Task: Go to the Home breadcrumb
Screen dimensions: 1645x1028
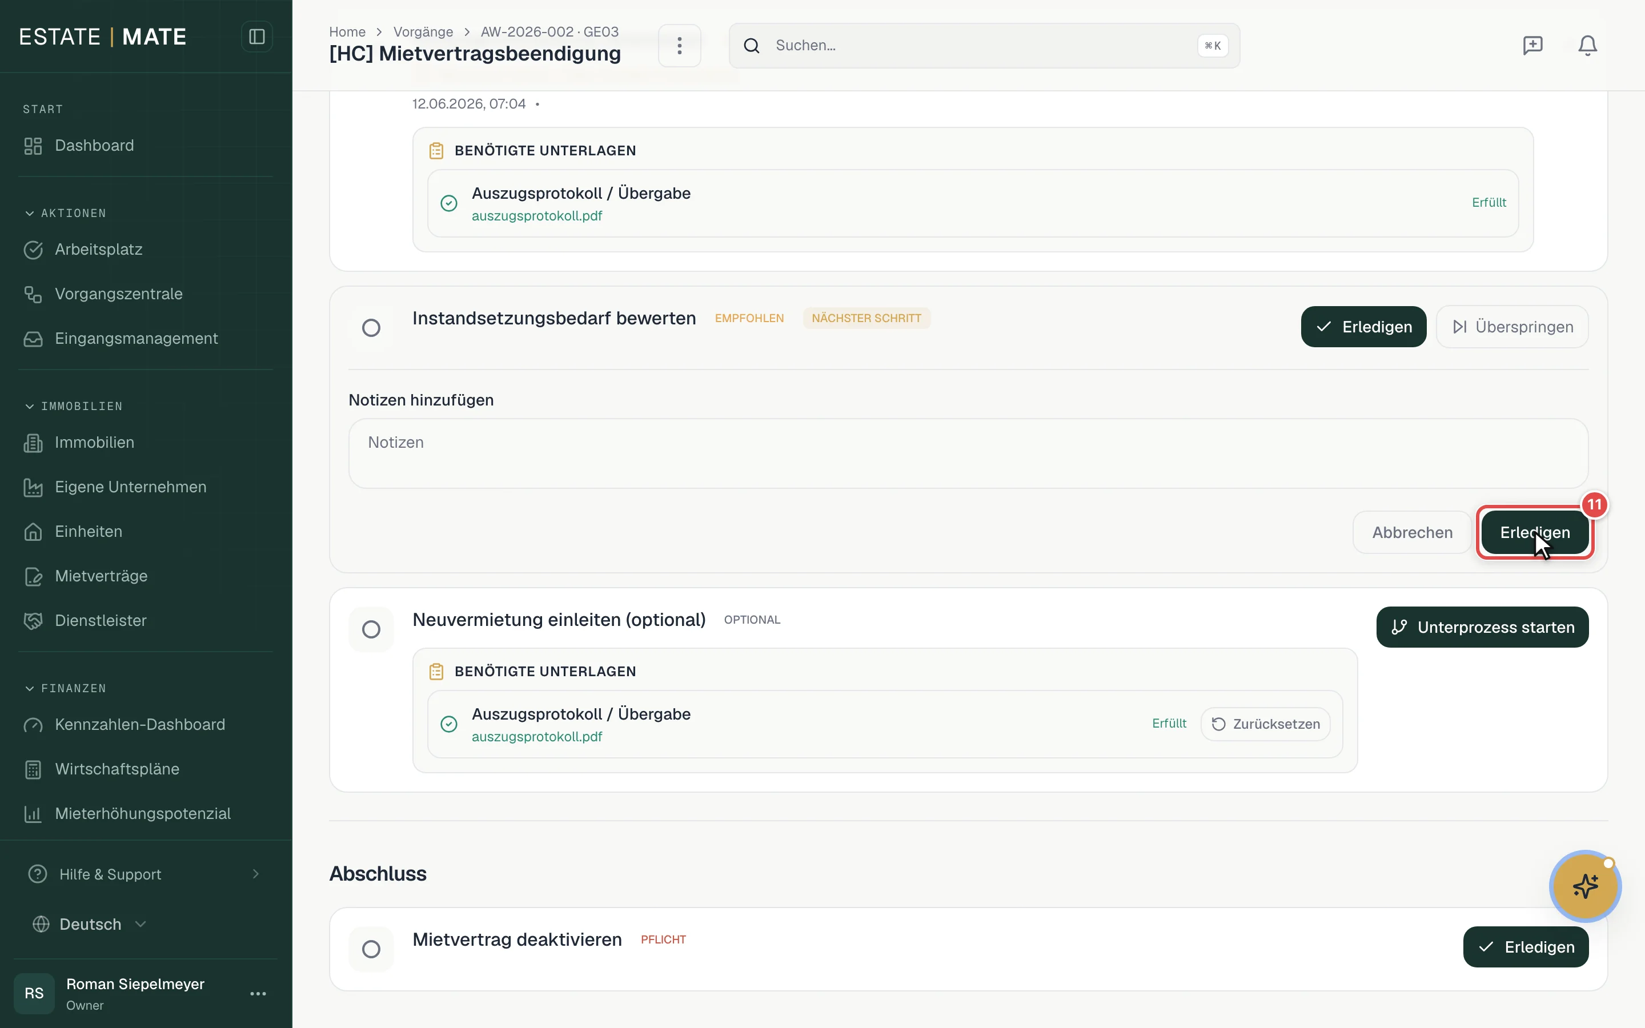Action: [347, 32]
